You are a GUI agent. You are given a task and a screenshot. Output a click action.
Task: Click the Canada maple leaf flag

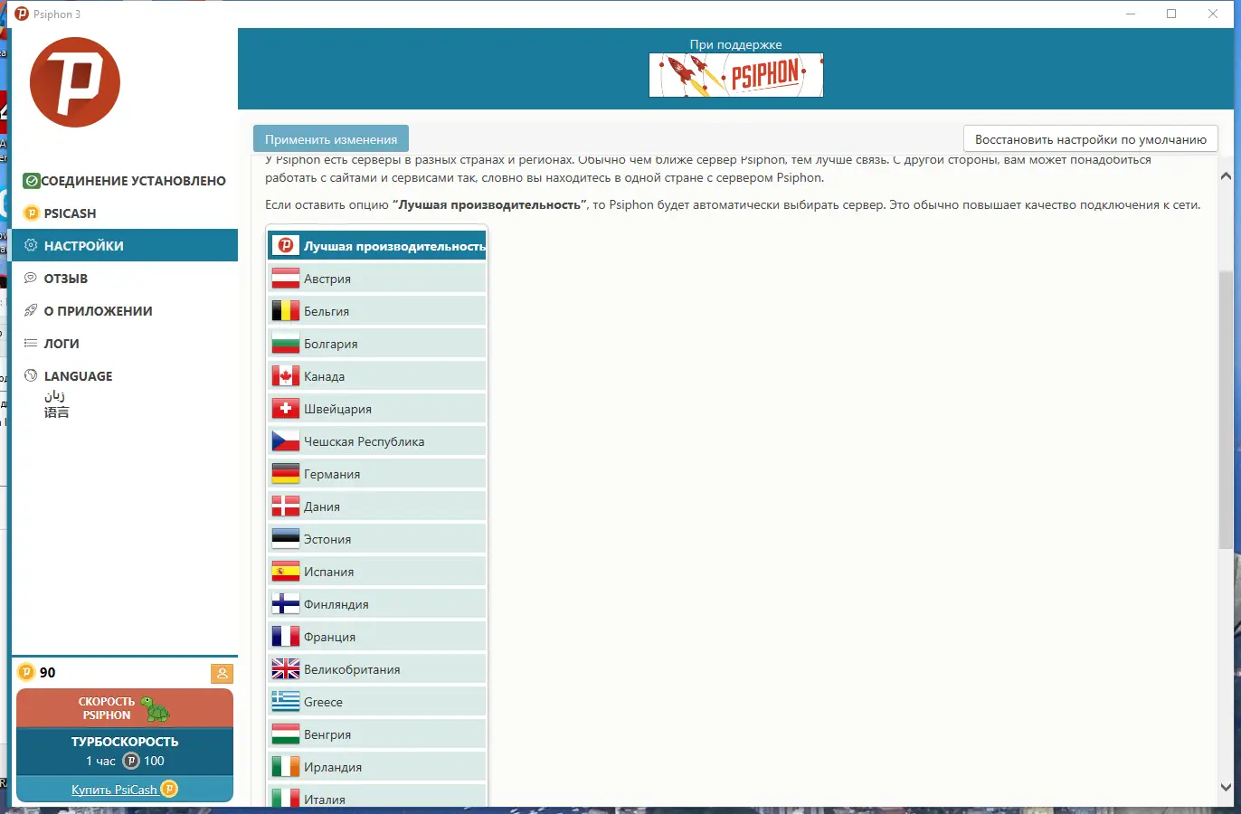click(x=286, y=376)
